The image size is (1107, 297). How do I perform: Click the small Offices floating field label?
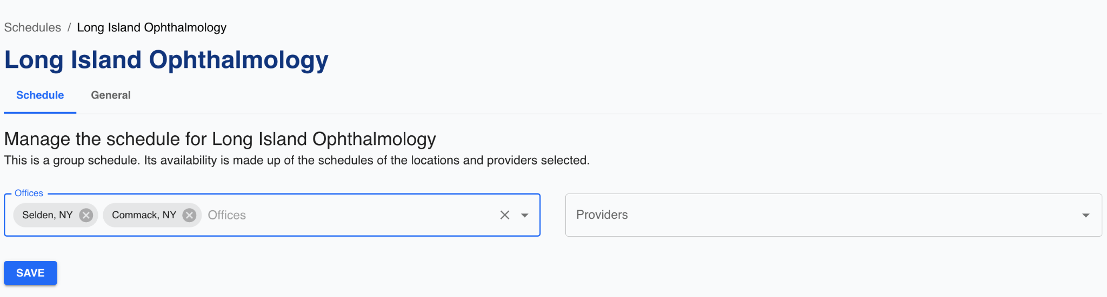coord(29,193)
